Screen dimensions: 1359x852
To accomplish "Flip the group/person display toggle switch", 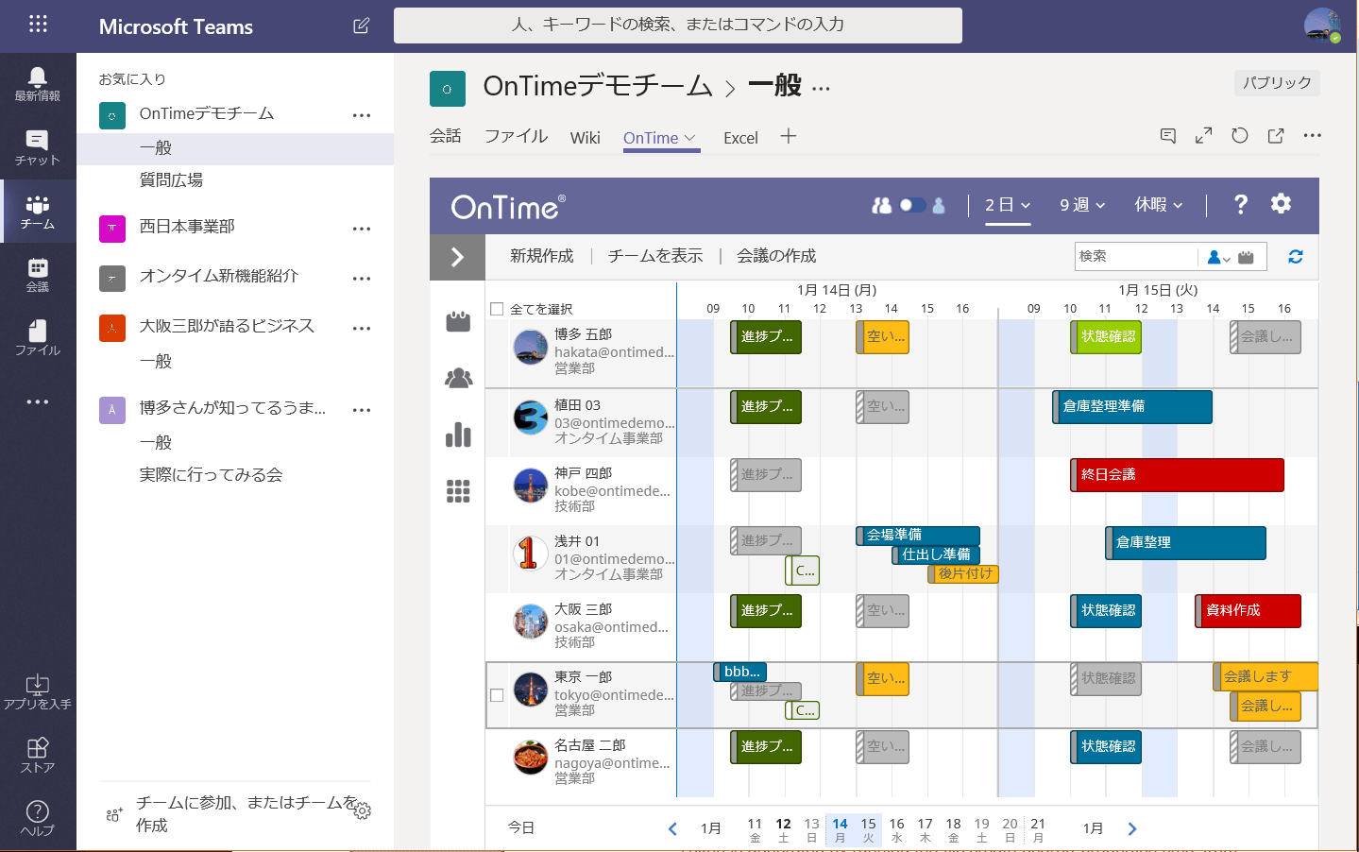I will coord(914,204).
